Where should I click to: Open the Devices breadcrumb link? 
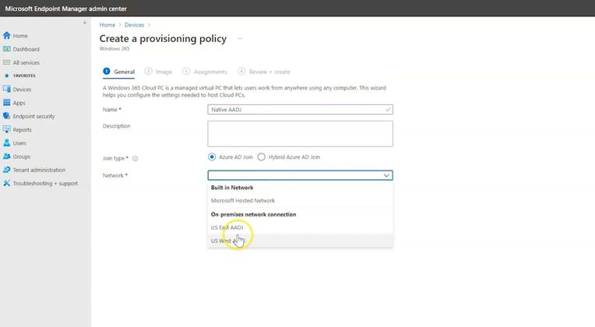[x=134, y=25]
